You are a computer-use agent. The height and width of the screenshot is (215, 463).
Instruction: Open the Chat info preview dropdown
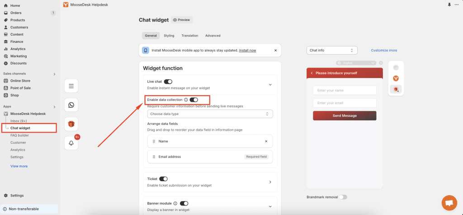(x=332, y=50)
